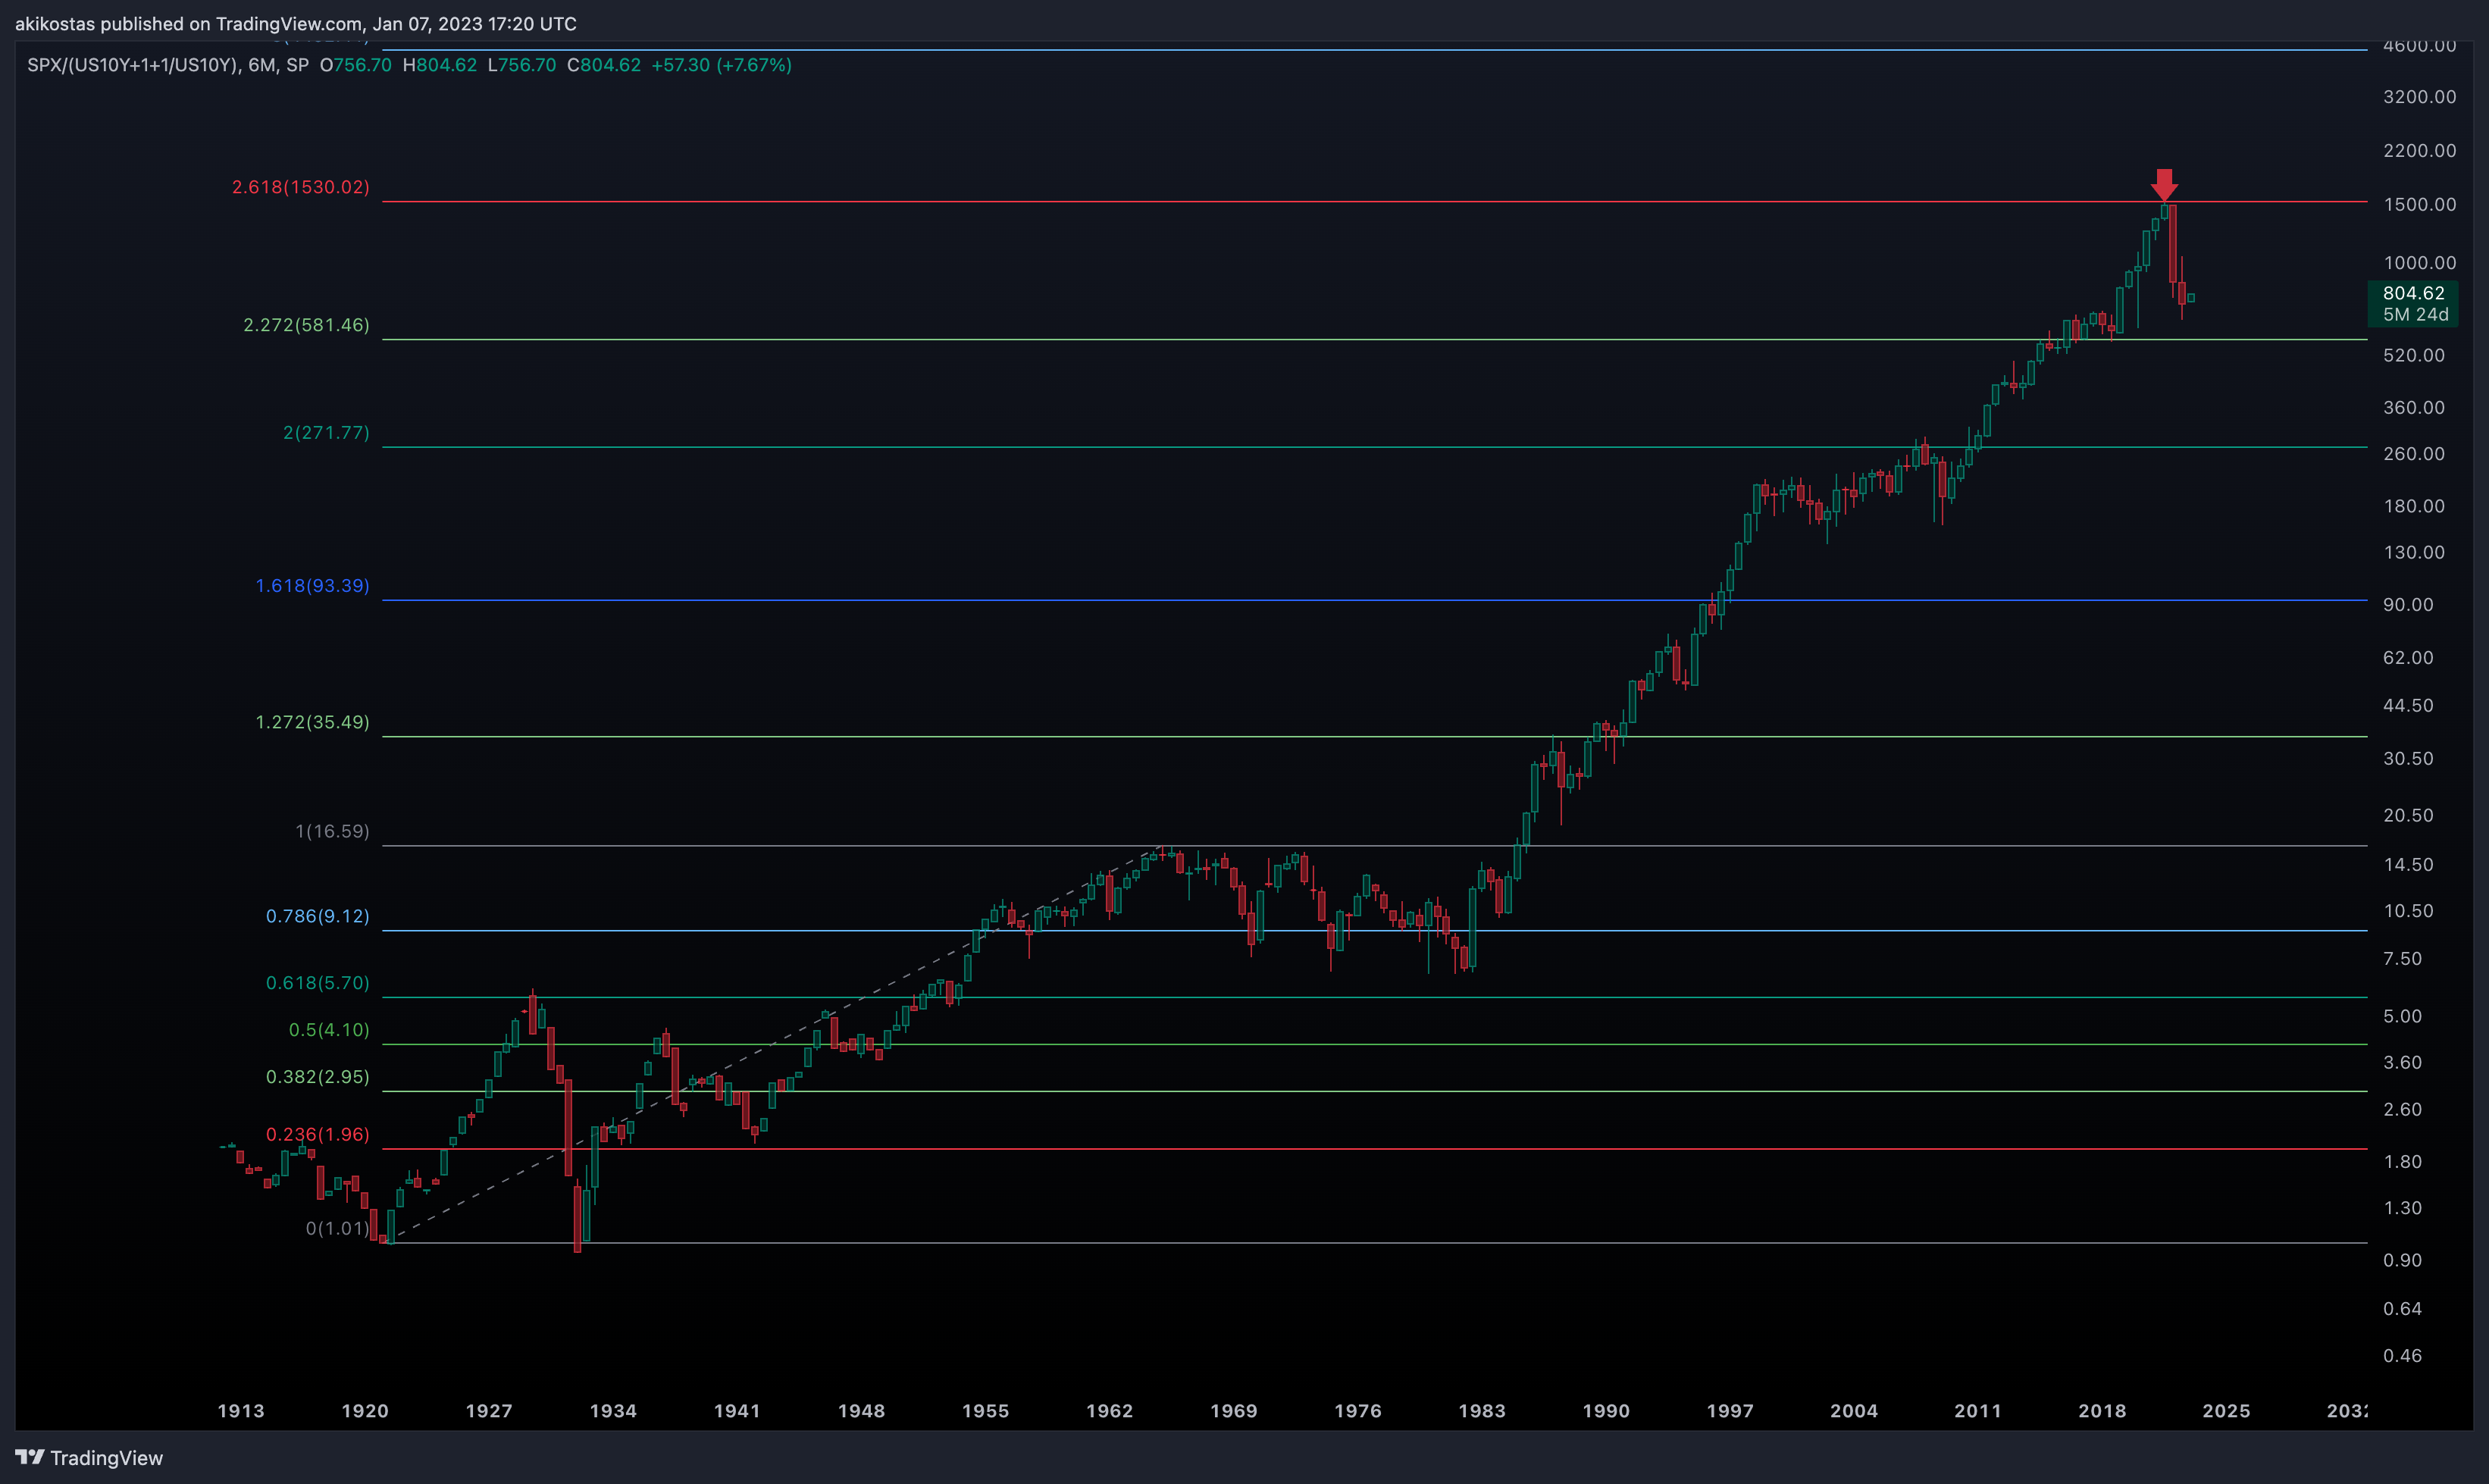Click the 180.00 price scale value
Viewport: 2489px width, 1484px height.
point(2413,506)
